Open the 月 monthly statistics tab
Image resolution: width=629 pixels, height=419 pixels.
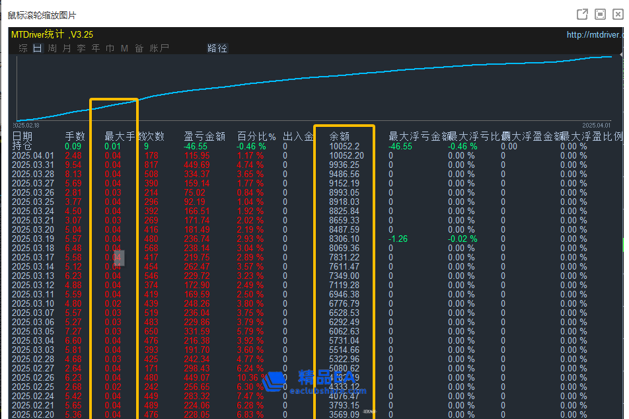(x=66, y=48)
